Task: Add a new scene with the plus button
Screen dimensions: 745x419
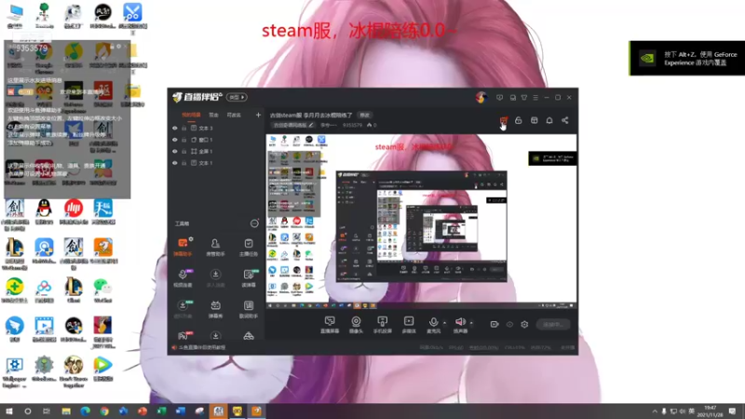Action: (258, 115)
